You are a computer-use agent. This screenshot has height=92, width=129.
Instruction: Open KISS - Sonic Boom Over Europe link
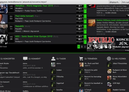[x=34, y=36]
